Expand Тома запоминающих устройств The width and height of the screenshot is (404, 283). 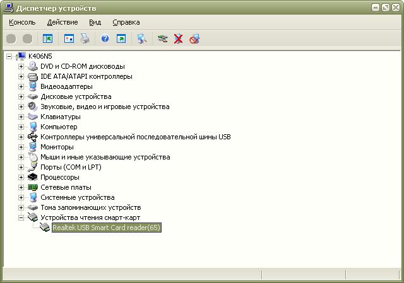21,207
